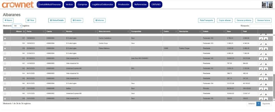Open the records-per-page dropdown showing 100

point(17,26)
